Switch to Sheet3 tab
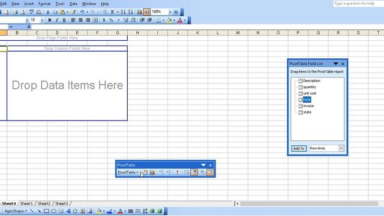This screenshot has height=216, width=384. pos(61,203)
